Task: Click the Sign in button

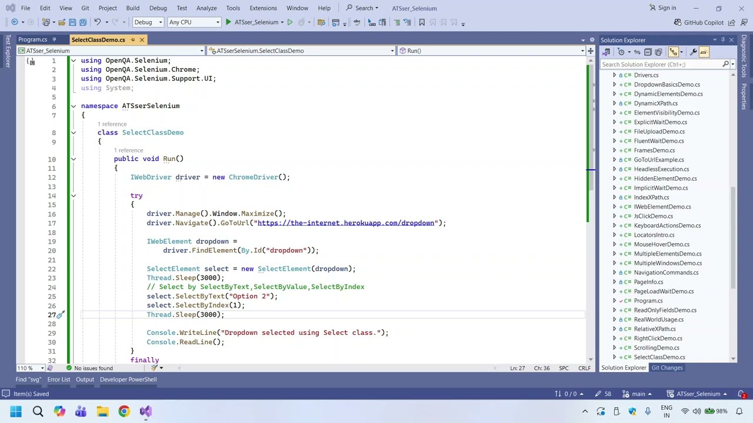Action: [662, 8]
